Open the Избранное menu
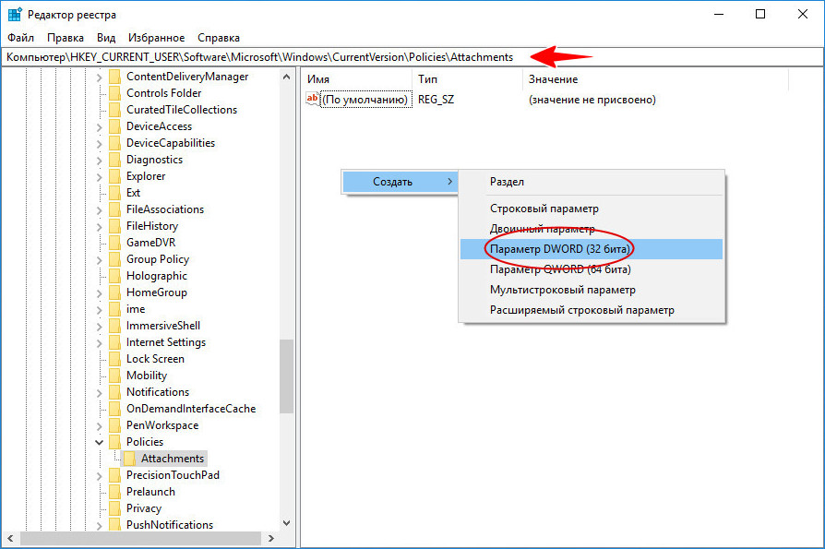Screen dimensions: 825x549 (157, 38)
